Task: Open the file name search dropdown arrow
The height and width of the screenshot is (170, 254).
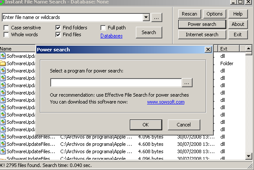Action: [146, 17]
